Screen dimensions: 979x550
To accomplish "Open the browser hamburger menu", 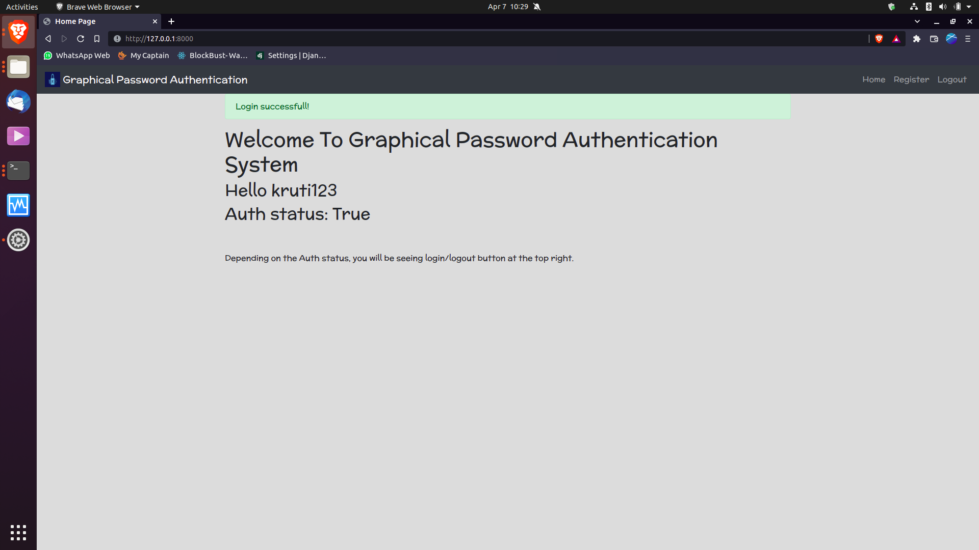I will coord(968,38).
